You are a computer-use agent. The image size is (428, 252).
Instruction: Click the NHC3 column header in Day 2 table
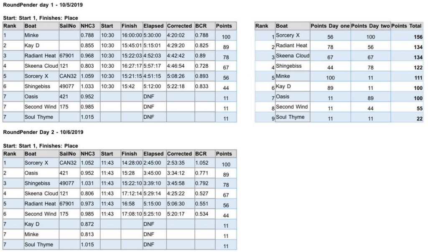coord(90,154)
